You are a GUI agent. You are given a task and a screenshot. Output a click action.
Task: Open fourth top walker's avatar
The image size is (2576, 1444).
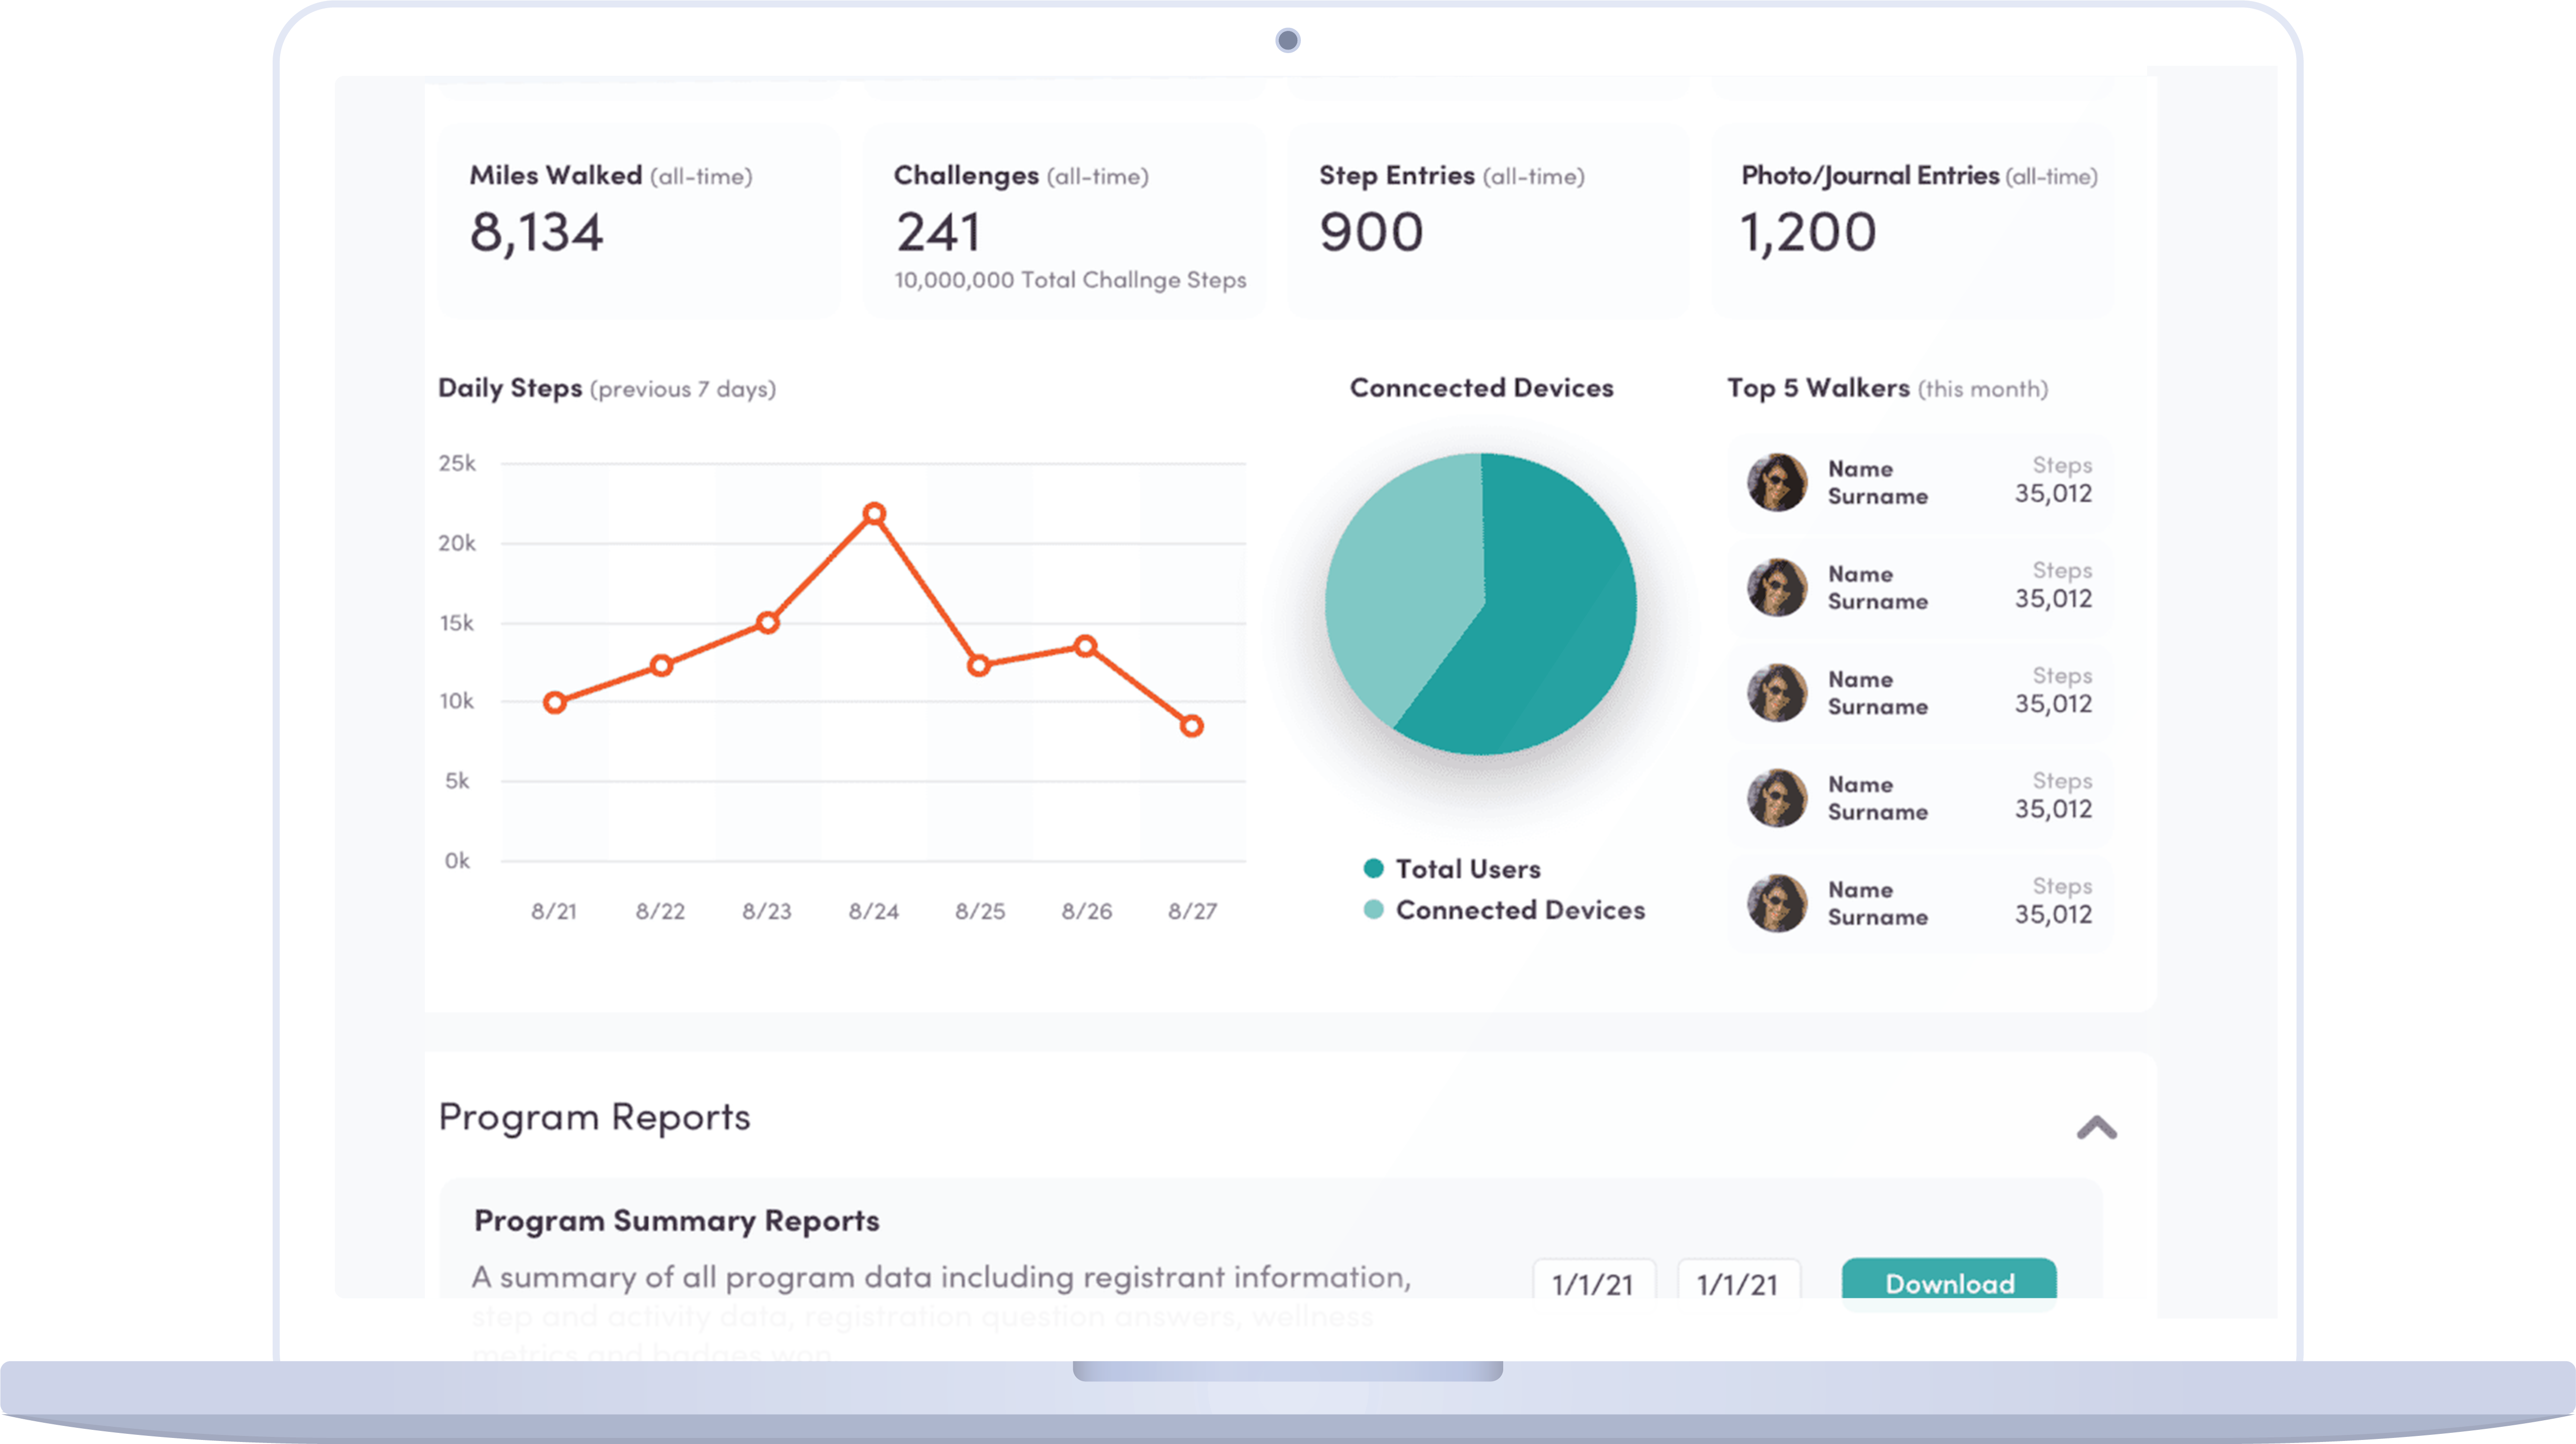[x=1777, y=797]
